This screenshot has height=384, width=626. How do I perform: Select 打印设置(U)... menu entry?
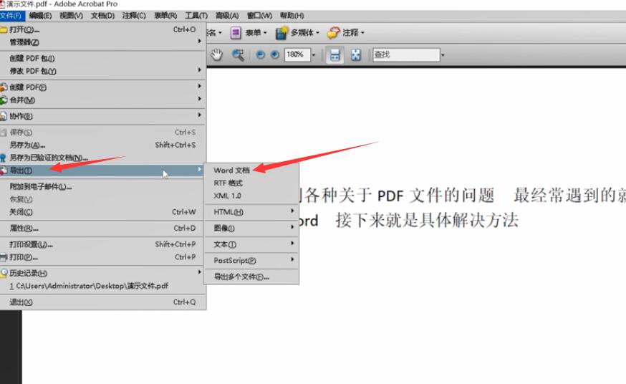pyautogui.click(x=102, y=244)
